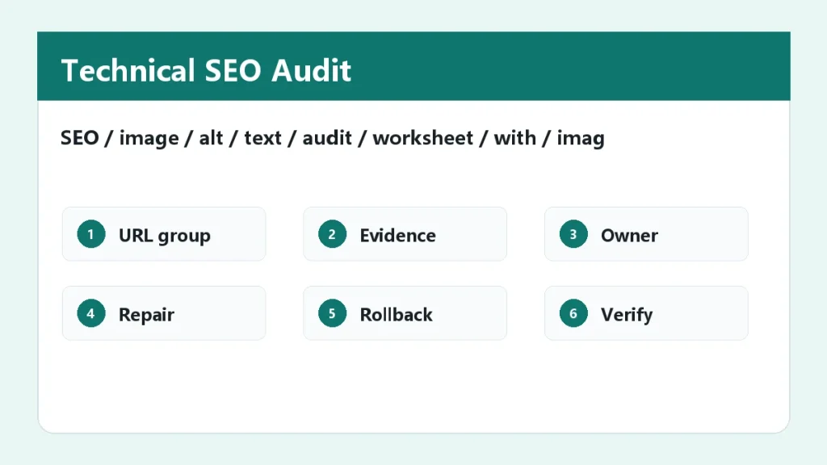Click the Technical SEO Audit heading

(x=206, y=70)
